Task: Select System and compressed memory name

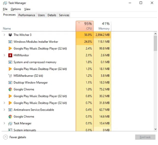Action: [x=35, y=62]
